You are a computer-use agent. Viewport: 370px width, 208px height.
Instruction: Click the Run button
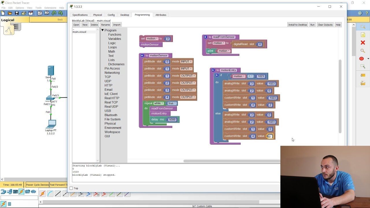[312, 25]
